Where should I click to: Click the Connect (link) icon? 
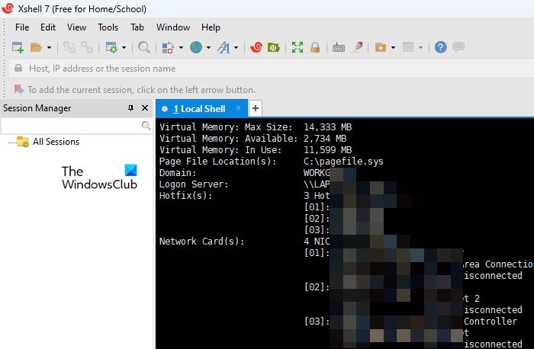tap(69, 47)
